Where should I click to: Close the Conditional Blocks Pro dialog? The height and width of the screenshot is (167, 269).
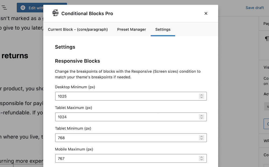tap(206, 13)
